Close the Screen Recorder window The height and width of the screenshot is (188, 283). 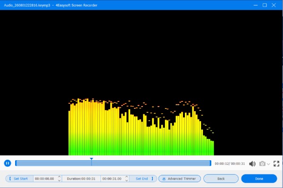(274, 5)
